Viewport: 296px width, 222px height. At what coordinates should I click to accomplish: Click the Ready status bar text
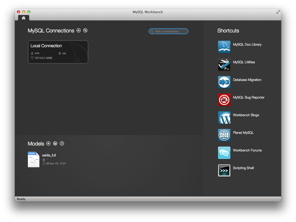click(x=21, y=199)
